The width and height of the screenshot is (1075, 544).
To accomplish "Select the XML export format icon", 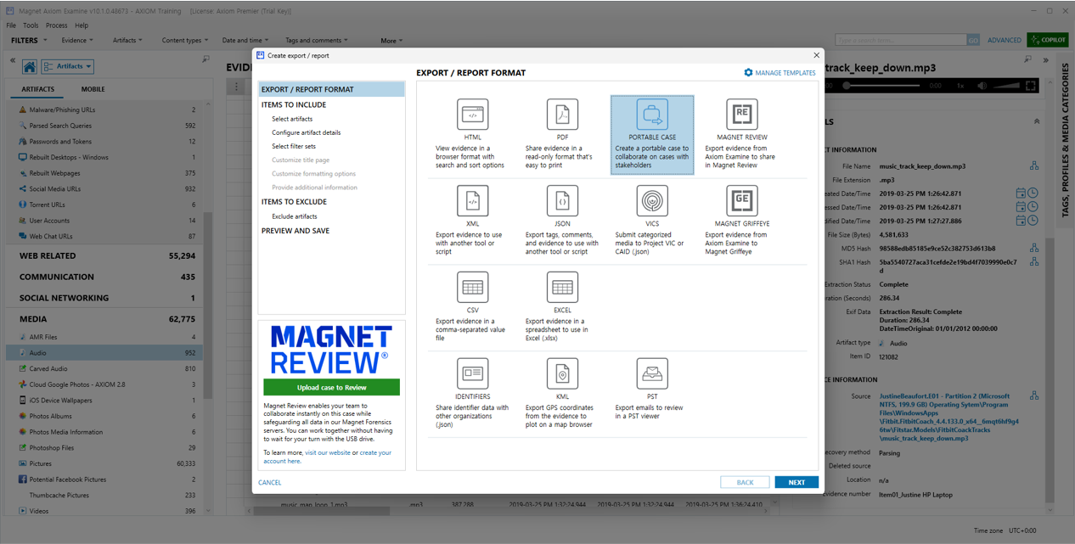I will tap(473, 201).
